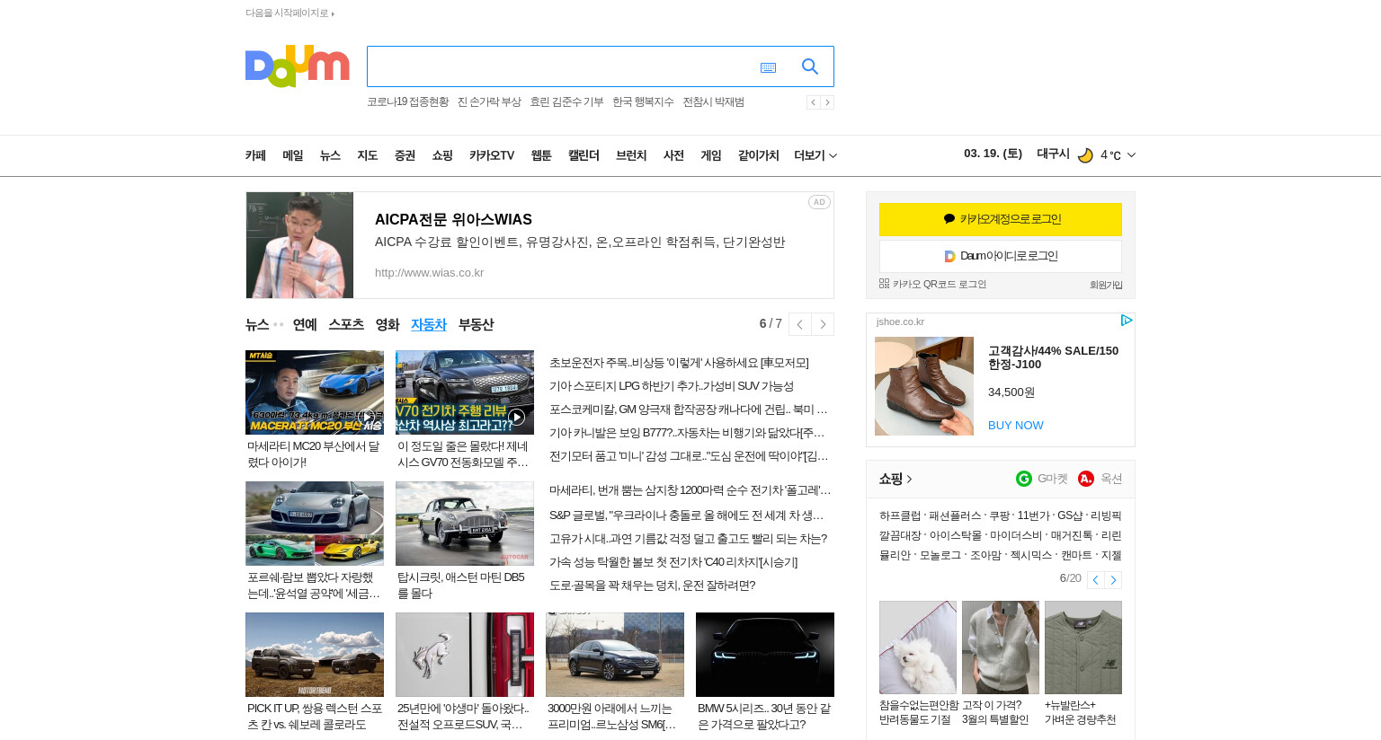Viewport: 1381px width, 740px height.
Task: Read headline about 기아 스포티지 LPG 하반기 추가
Action: click(x=672, y=386)
